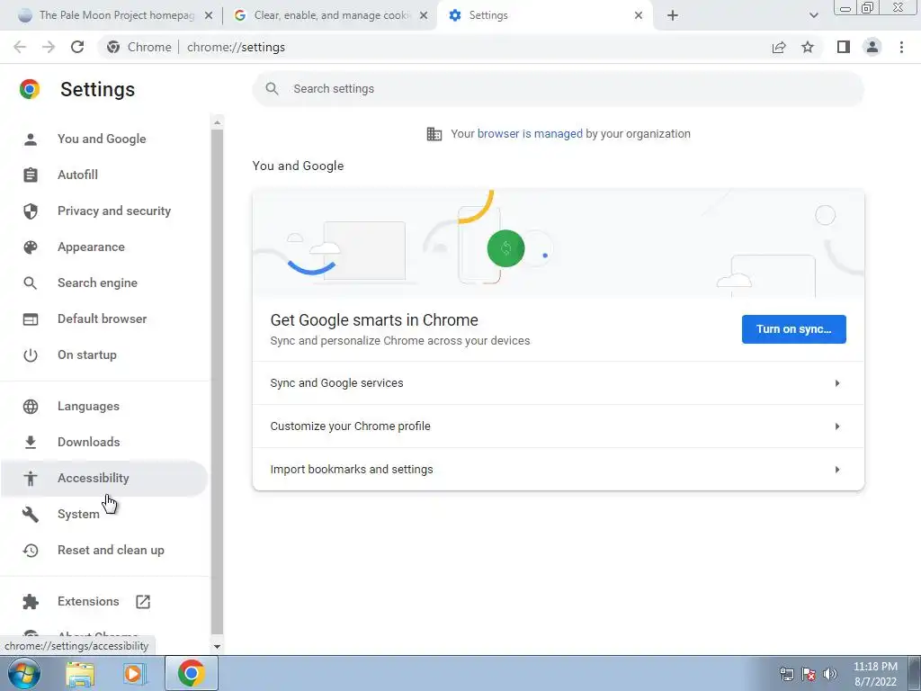Click the Autofill clipboard icon
This screenshot has height=691, width=921.
(31, 175)
